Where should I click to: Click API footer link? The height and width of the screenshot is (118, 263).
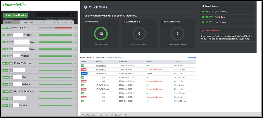pos(126,115)
